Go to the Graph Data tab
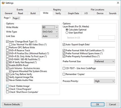The height and width of the screenshot is (108, 121). point(73,13)
